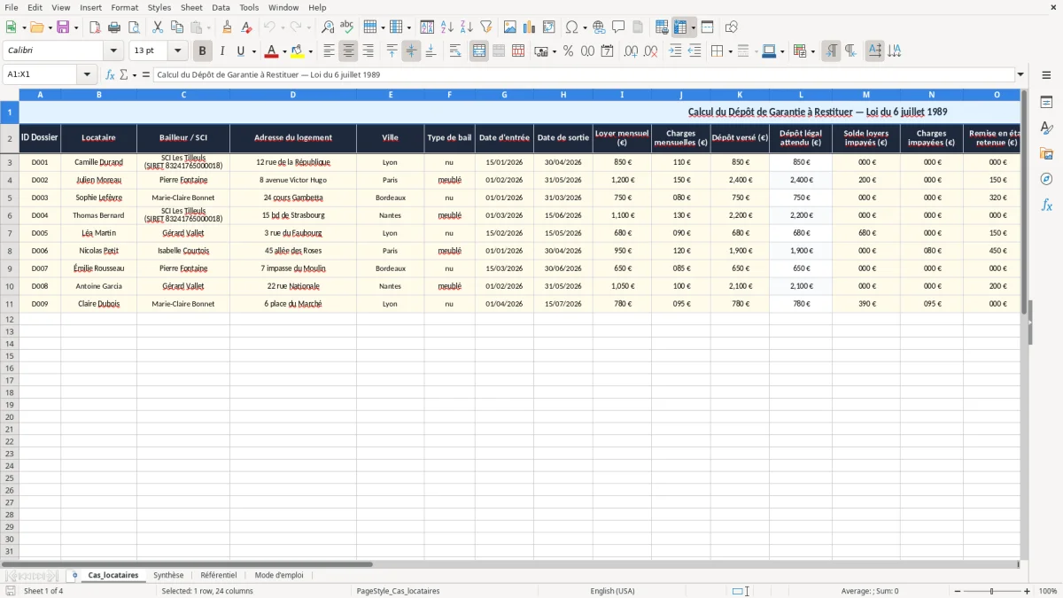Apply AutoFilter
The width and height of the screenshot is (1063, 598).
(486, 27)
